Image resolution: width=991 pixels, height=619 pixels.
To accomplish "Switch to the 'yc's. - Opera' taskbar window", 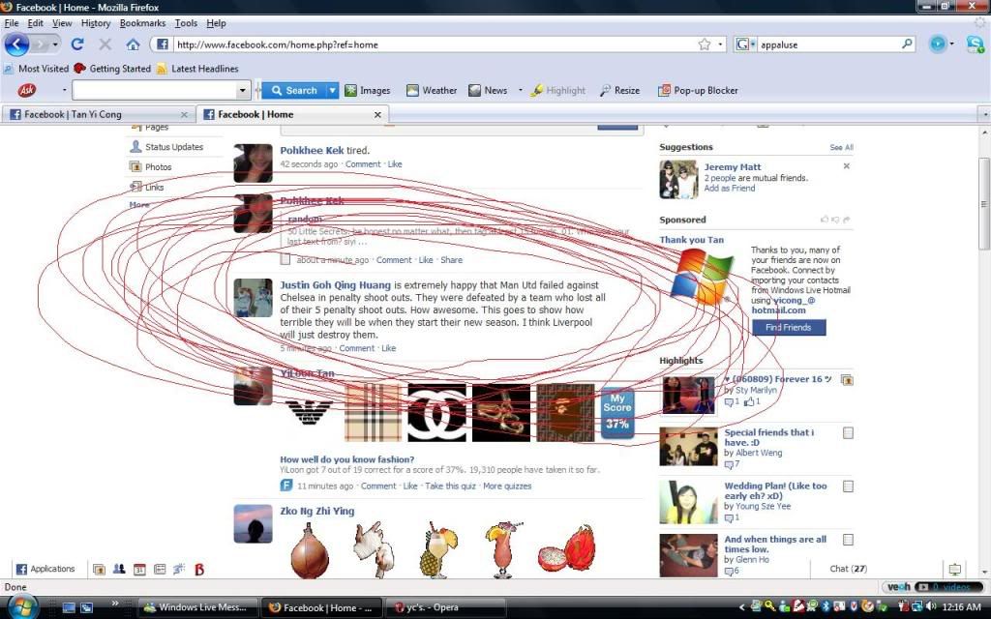I will 446,607.
